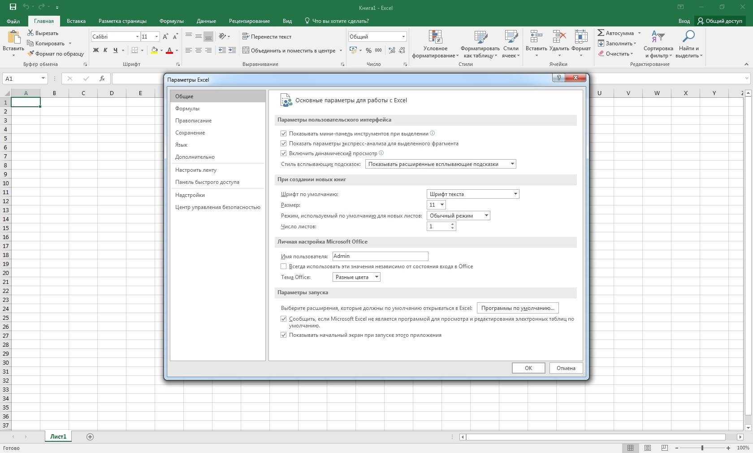Click the help question mark in dialog
753x453 pixels.
[558, 78]
